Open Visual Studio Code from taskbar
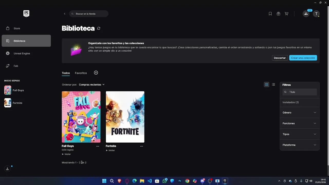329x185 pixels. coord(150,181)
